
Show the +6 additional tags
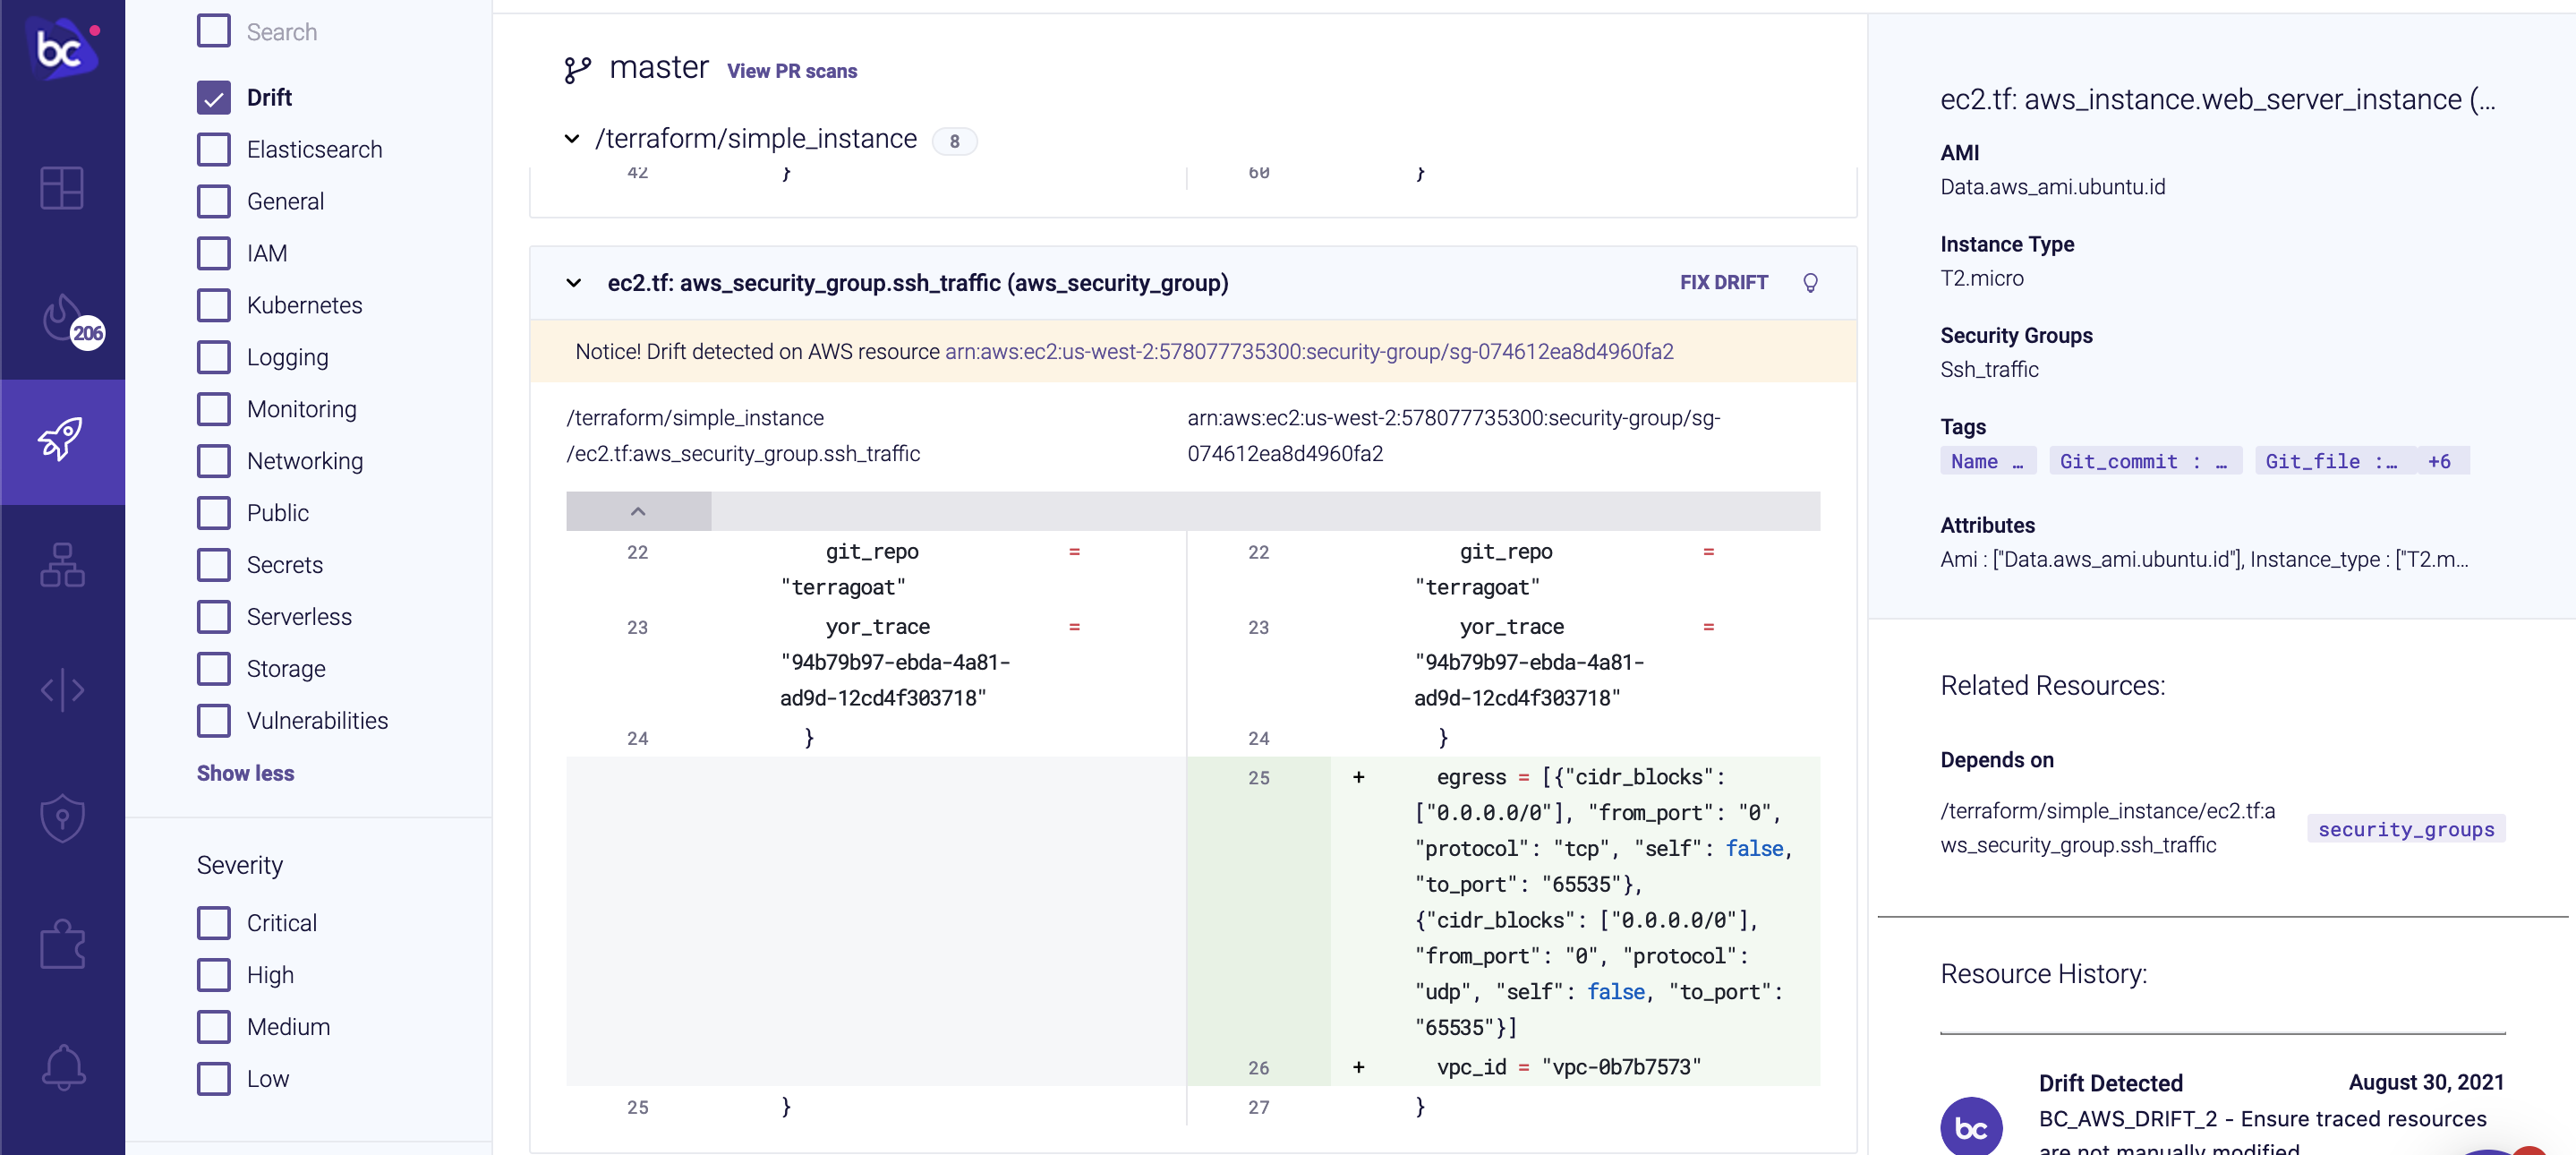tap(2440, 462)
